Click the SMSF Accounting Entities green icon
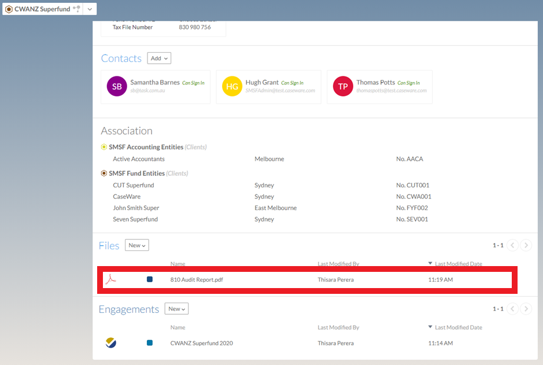543x365 pixels. pyautogui.click(x=104, y=147)
